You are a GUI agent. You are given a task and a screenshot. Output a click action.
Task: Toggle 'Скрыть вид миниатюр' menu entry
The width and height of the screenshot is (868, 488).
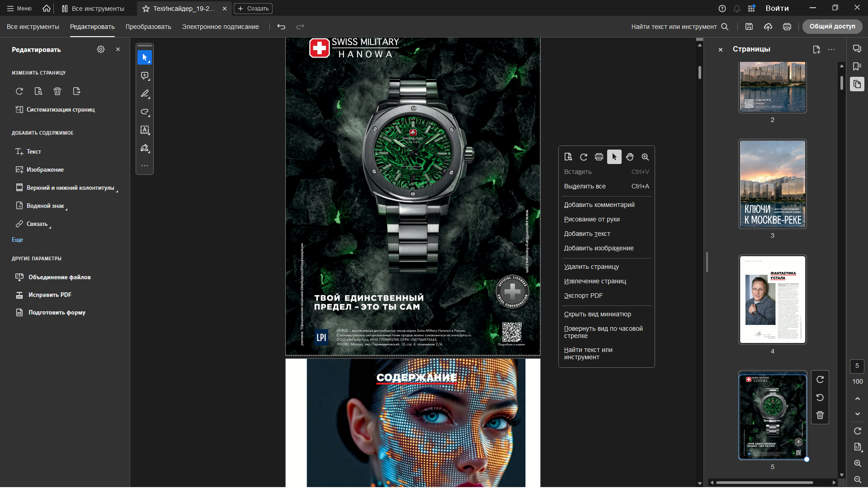point(597,314)
